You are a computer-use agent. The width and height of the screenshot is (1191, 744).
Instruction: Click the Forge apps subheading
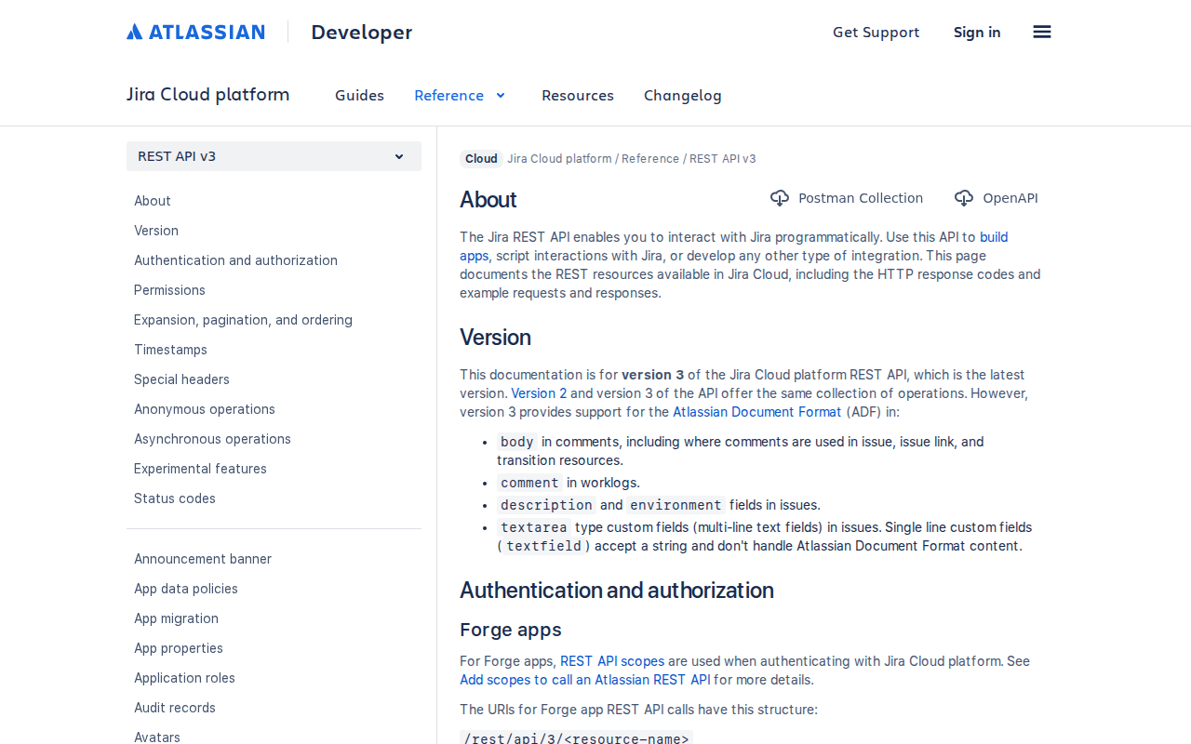511,630
